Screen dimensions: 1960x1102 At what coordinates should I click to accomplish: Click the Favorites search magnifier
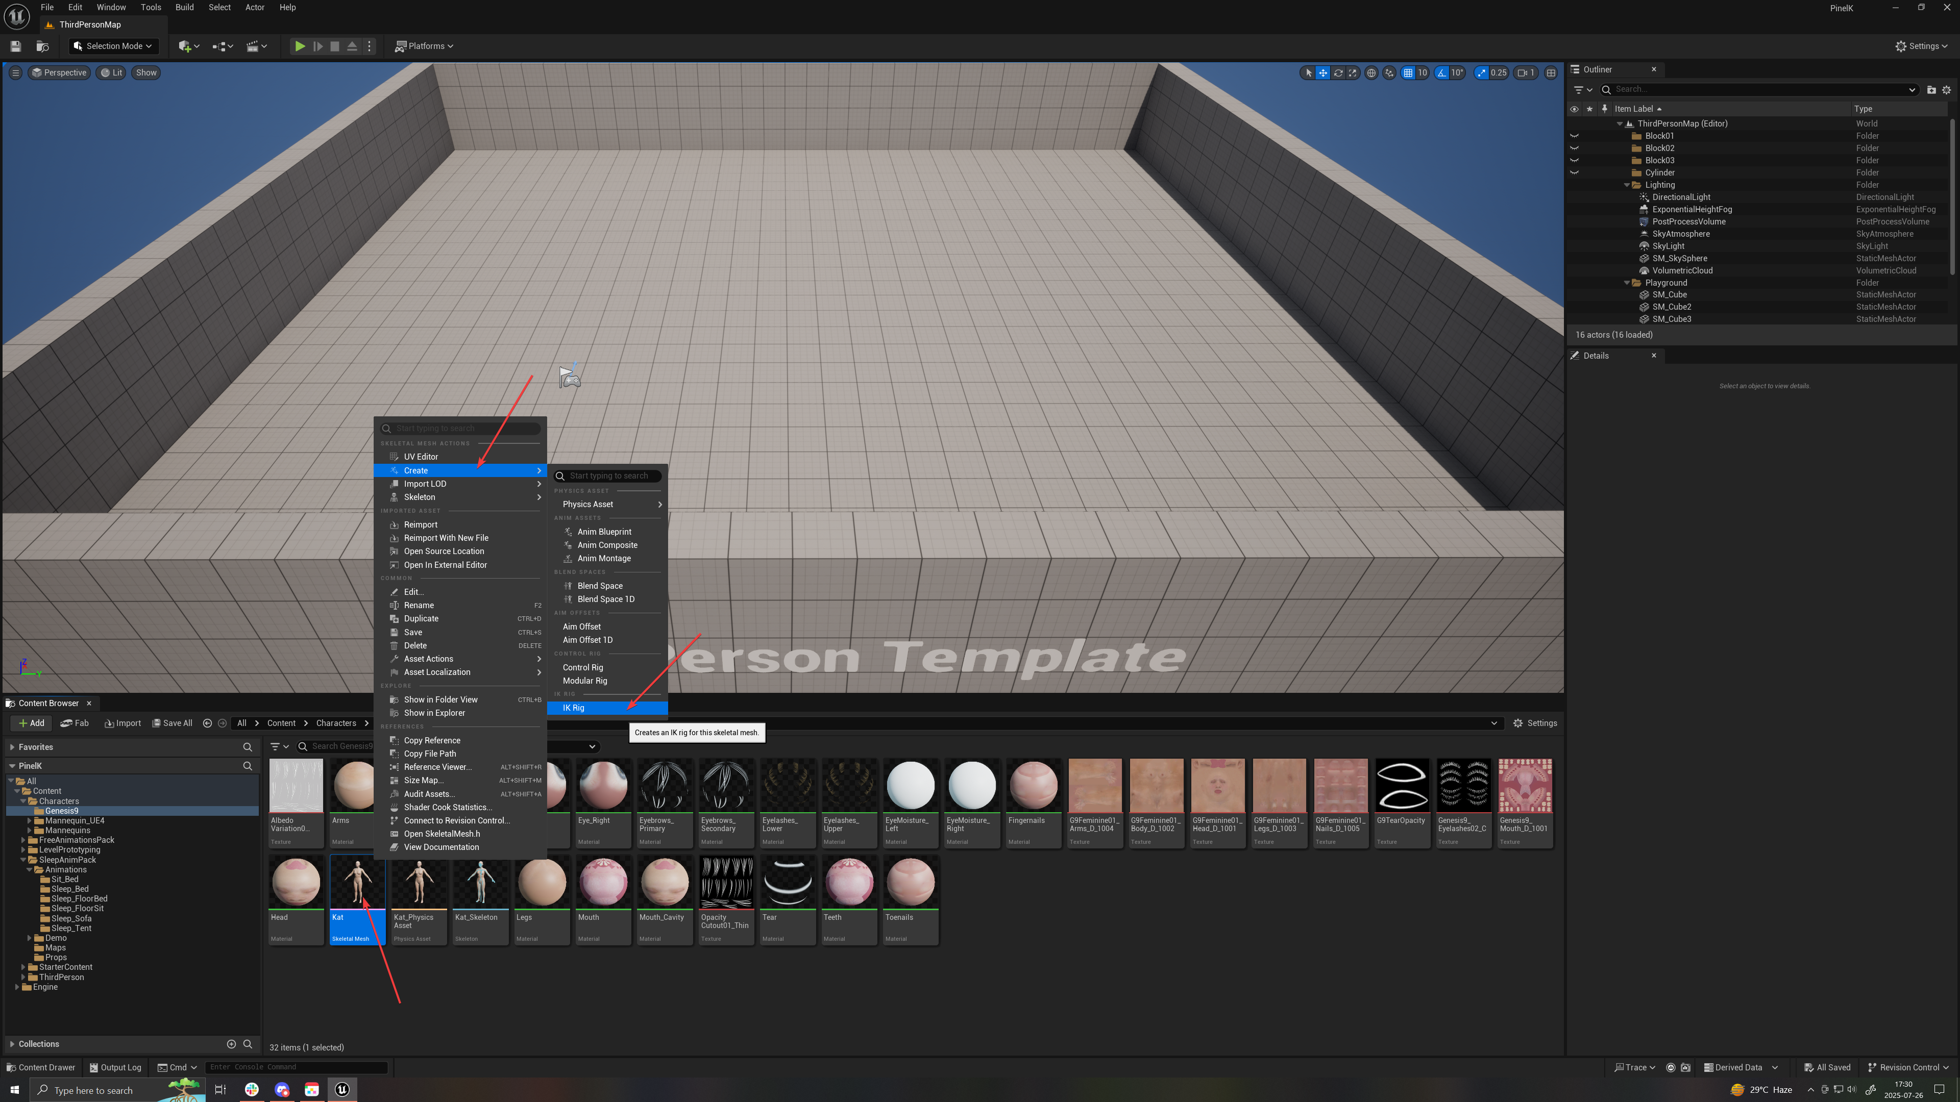[247, 747]
